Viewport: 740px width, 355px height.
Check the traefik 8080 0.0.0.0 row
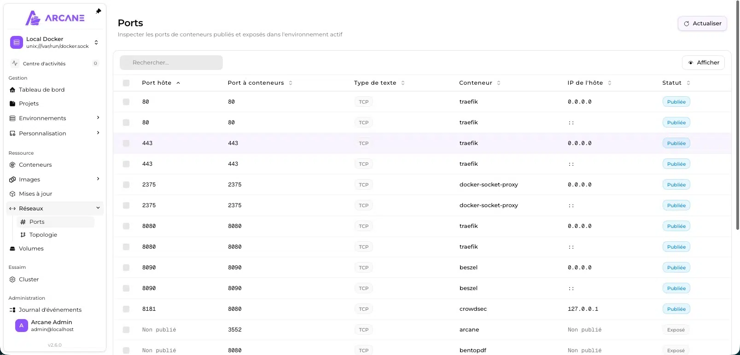(x=126, y=226)
